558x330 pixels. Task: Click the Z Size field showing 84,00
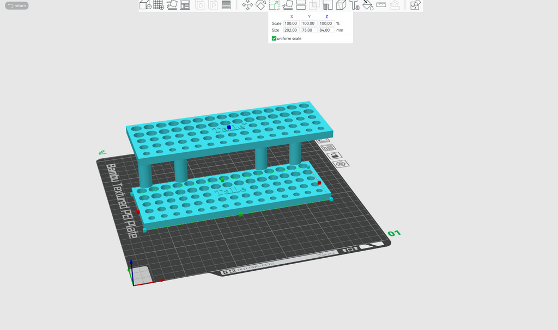point(326,30)
